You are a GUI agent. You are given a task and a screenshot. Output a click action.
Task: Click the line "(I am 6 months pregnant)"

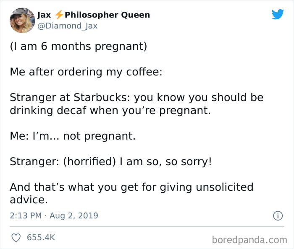click(79, 46)
